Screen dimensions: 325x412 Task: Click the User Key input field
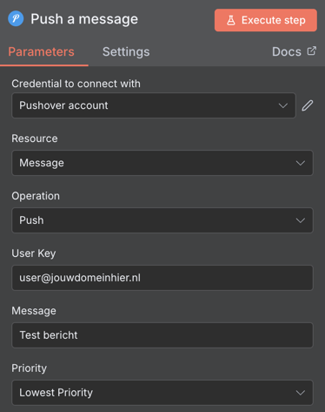point(162,278)
